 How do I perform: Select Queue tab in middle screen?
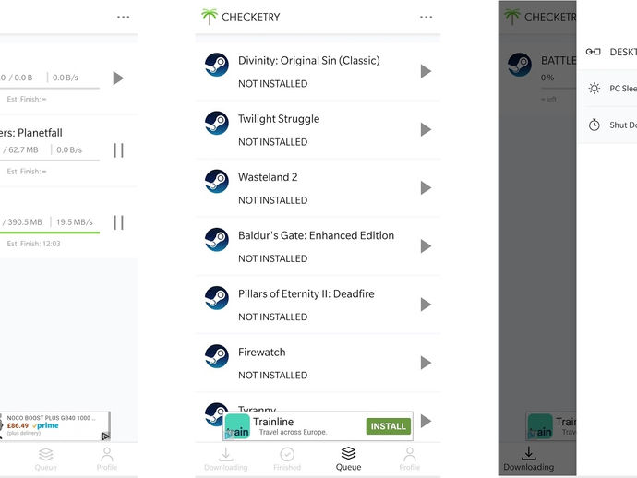click(x=348, y=460)
